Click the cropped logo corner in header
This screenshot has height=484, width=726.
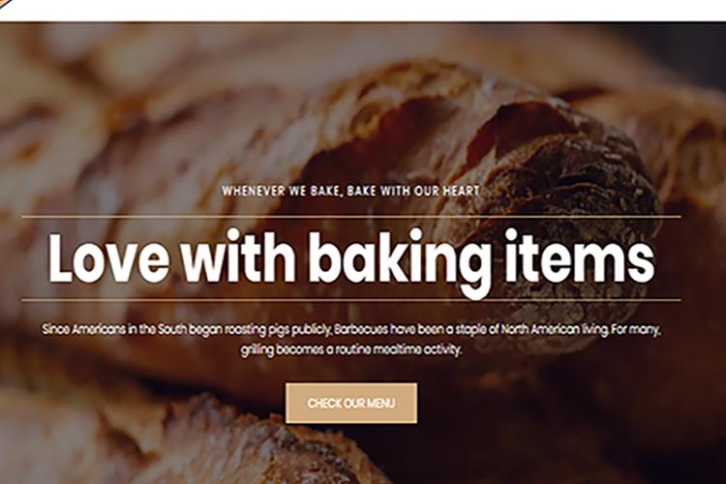[7, 4]
